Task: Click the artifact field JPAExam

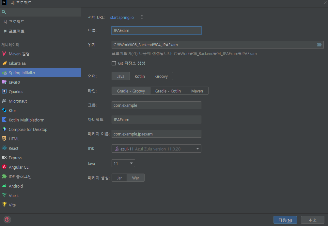Action: [x=156, y=120]
